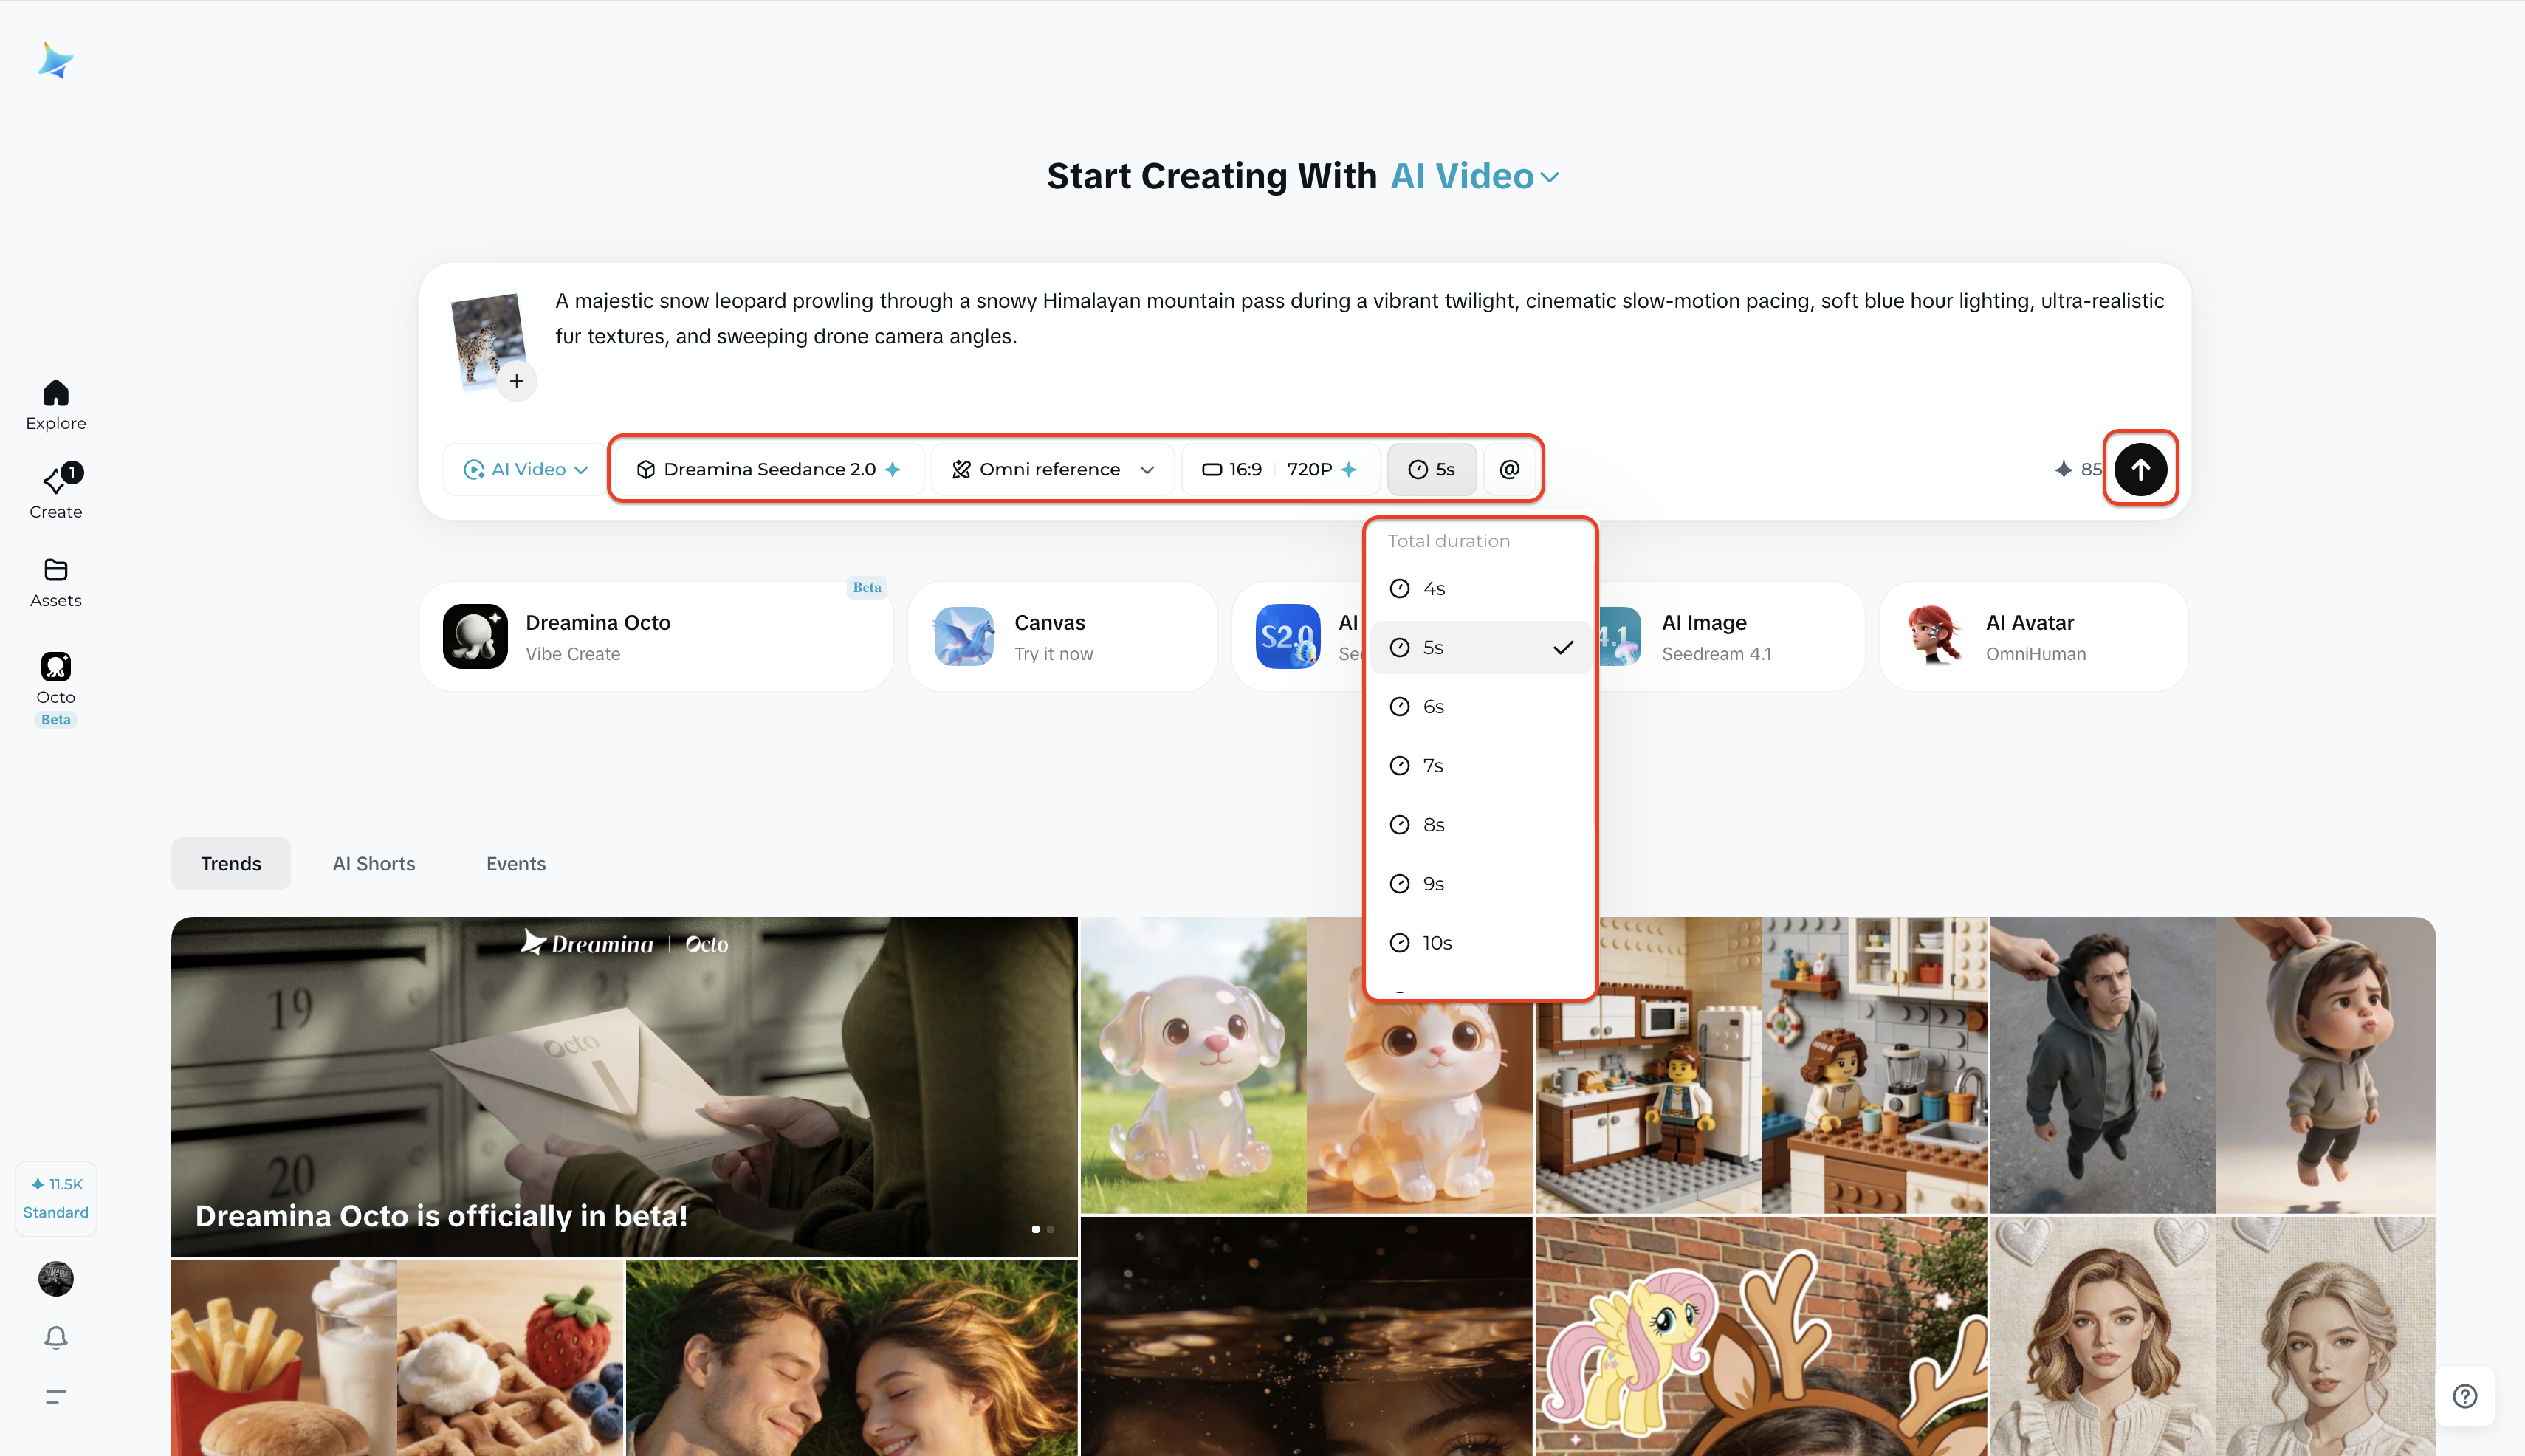Click the 11.5K Standard credits badge
The height and width of the screenshot is (1456, 2525).
(x=56, y=1198)
